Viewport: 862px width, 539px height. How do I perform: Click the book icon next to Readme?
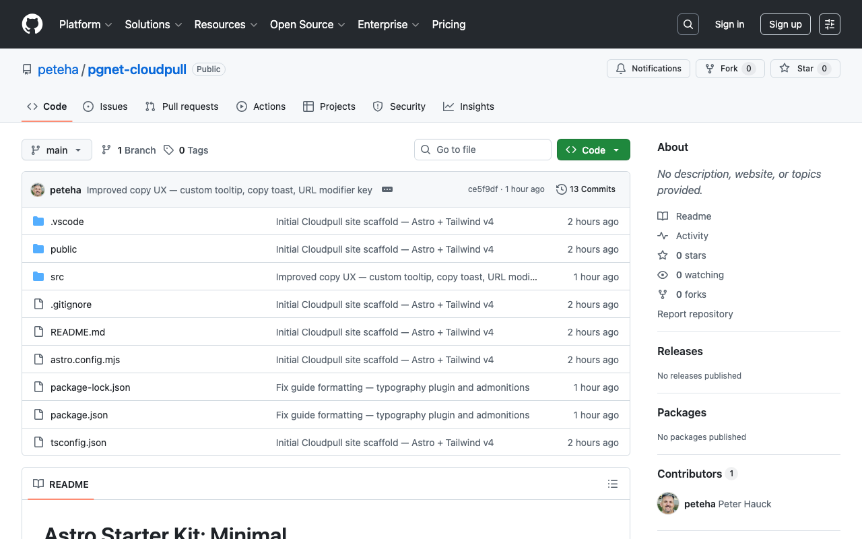point(663,216)
